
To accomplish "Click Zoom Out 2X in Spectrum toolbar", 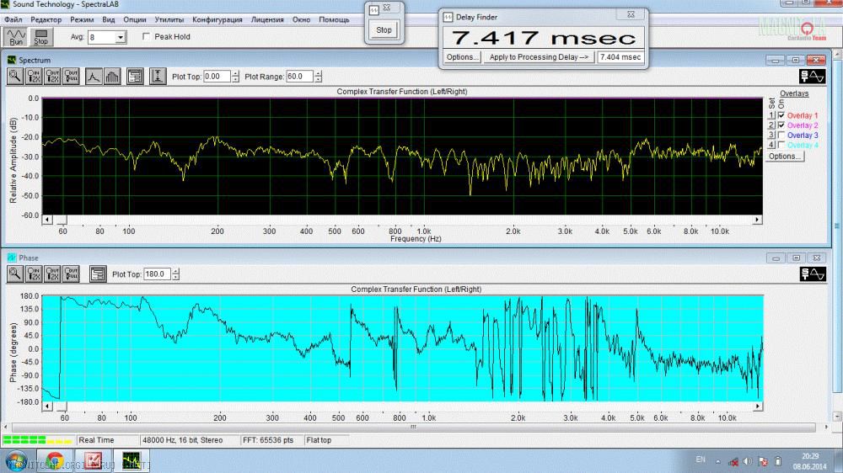I will pyautogui.click(x=52, y=77).
